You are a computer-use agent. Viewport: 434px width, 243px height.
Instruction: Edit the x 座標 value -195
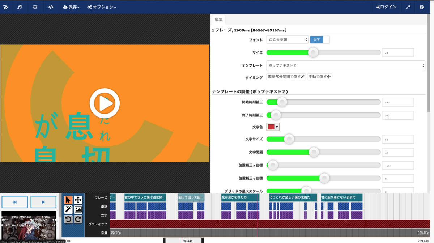coord(398,166)
